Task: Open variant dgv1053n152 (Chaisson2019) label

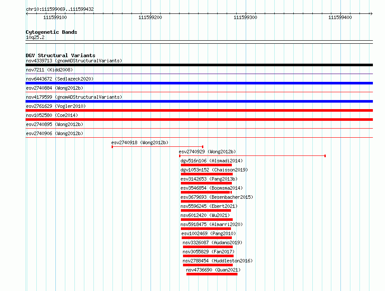Action: point(214,170)
